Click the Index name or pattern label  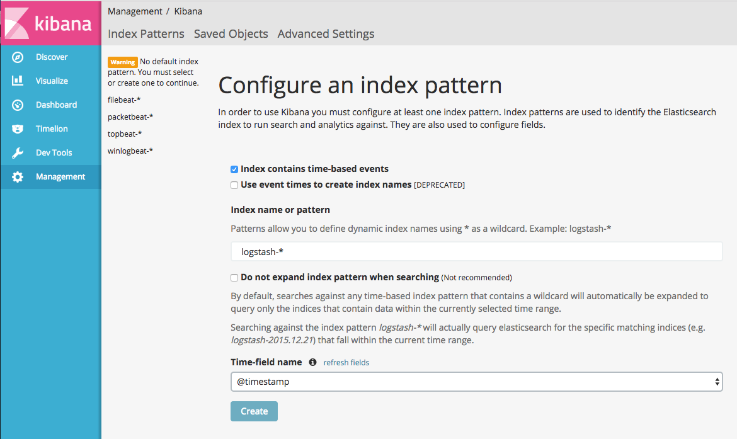[x=280, y=210]
